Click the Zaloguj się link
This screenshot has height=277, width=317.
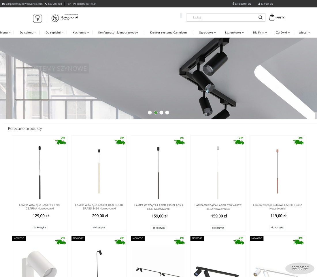267,4
